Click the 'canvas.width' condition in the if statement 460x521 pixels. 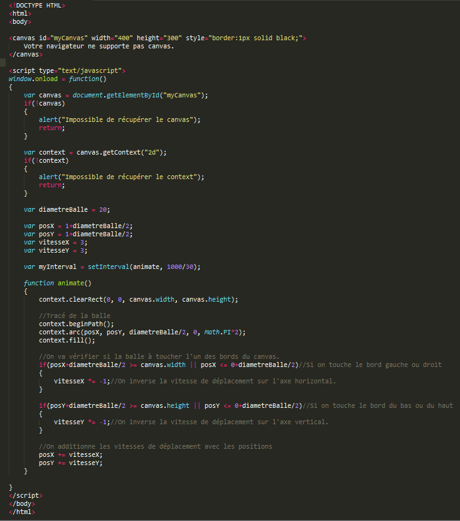tap(163, 365)
